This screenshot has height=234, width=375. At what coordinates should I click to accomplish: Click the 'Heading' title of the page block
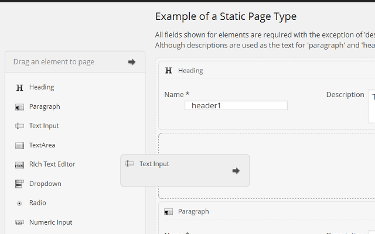click(190, 71)
